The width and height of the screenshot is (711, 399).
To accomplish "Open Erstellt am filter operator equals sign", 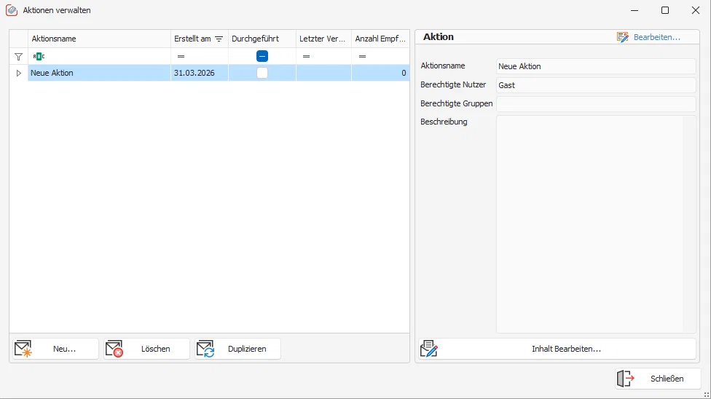I will [x=181, y=56].
